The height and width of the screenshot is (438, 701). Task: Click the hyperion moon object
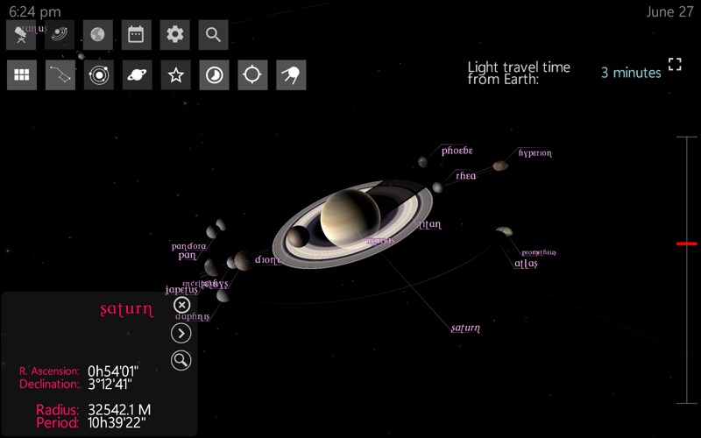[x=500, y=166]
